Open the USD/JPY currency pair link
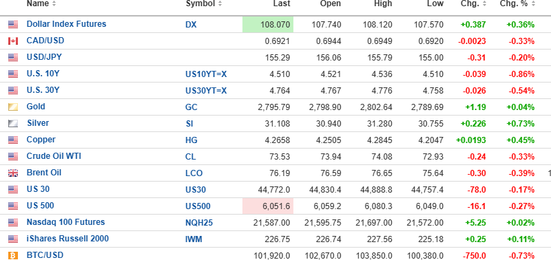This screenshot has width=551, height=260. point(44,57)
